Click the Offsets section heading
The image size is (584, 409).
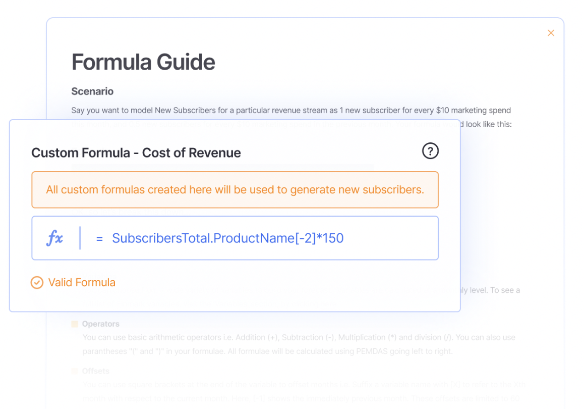(x=96, y=371)
